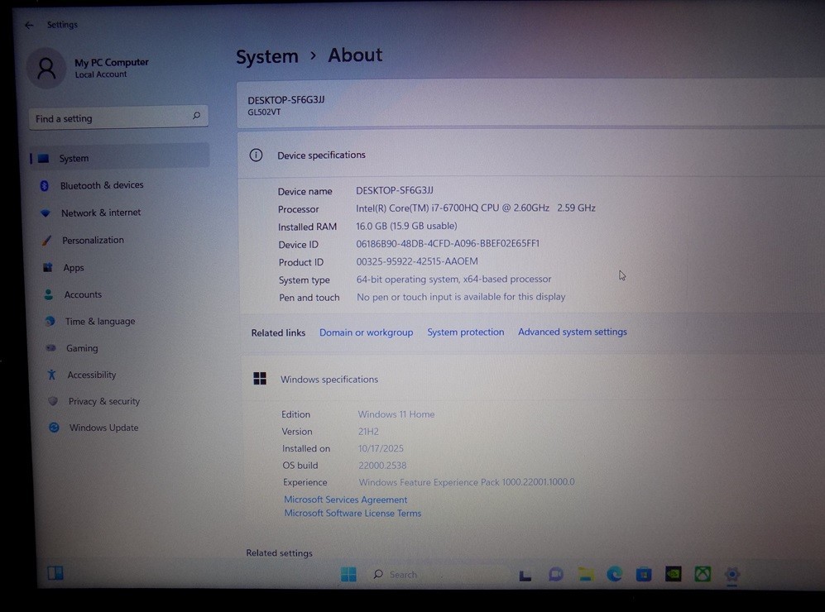825x612 pixels.
Task: Select System in the sidebar
Action: pos(119,157)
